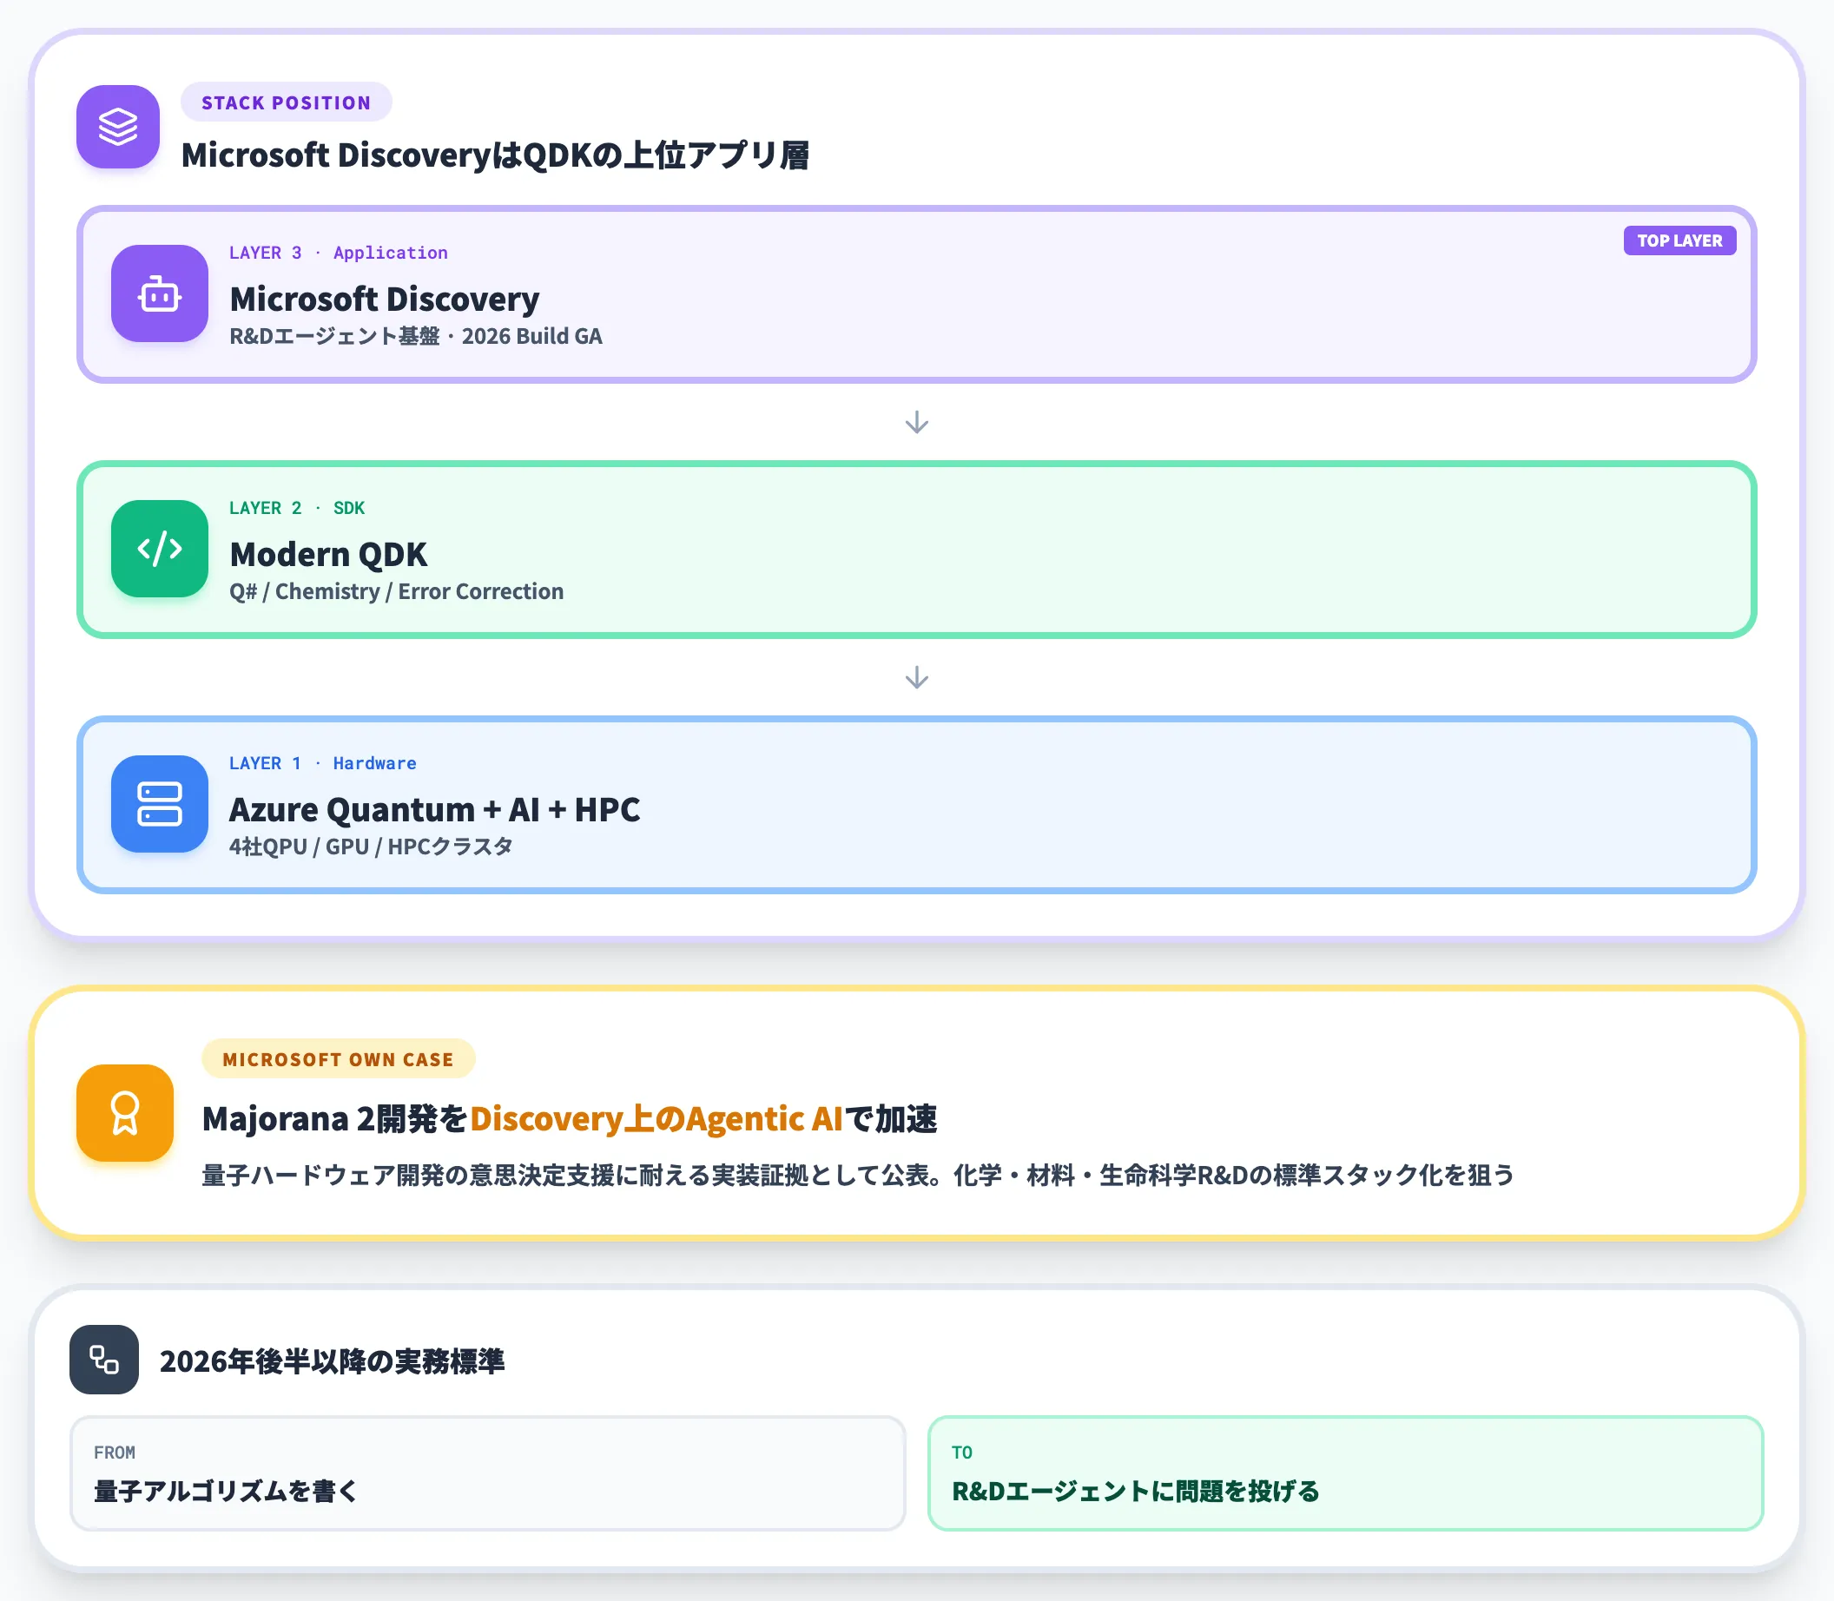The height and width of the screenshot is (1601, 1834).
Task: Click the Microsoft Discovery title in Layer 3
Action: [x=385, y=300]
